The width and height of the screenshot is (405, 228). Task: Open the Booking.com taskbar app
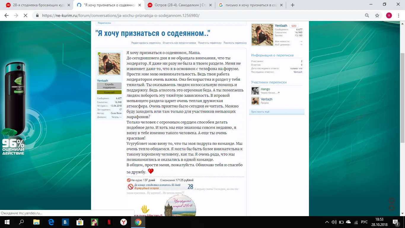tap(66, 222)
